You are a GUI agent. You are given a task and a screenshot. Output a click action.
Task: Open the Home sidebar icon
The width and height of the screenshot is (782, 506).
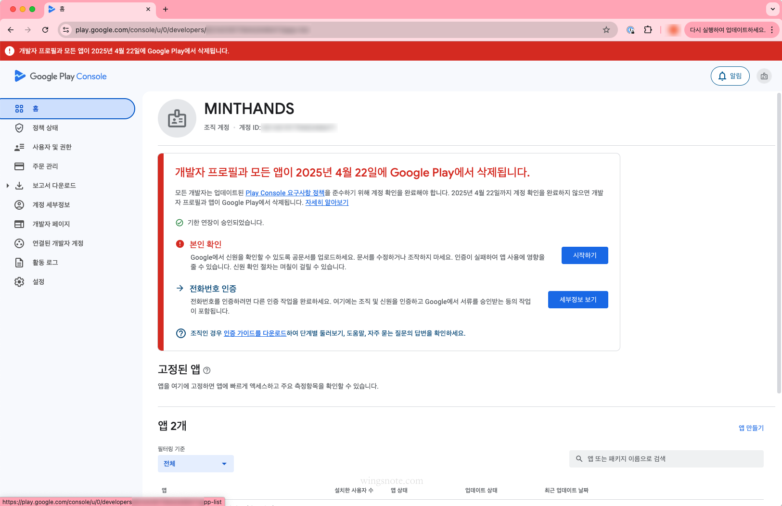19,109
